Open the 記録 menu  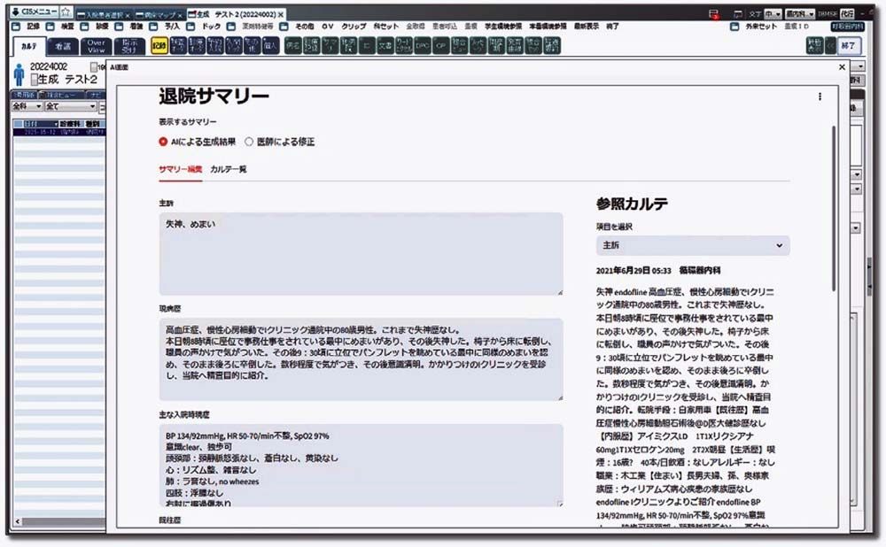coord(34,27)
